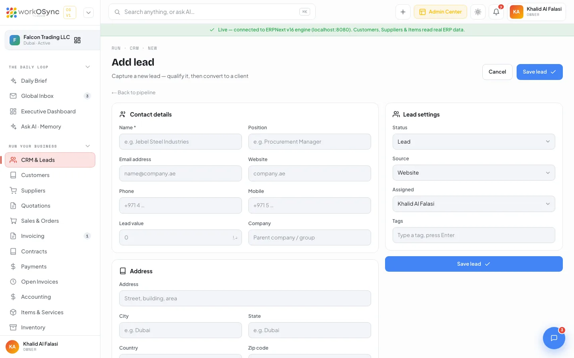Focus the search or ask AI bar
This screenshot has height=358, width=574.
pyautogui.click(x=212, y=12)
